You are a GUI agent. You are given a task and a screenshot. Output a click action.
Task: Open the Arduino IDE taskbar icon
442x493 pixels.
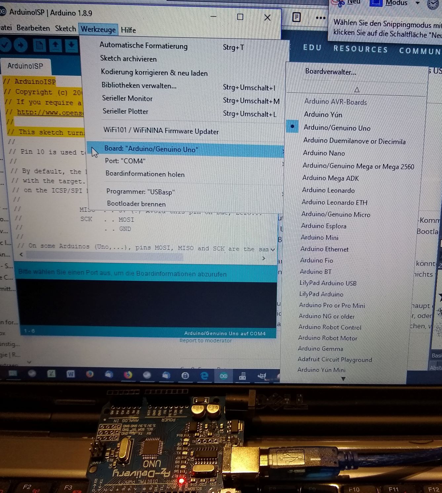pos(224,376)
